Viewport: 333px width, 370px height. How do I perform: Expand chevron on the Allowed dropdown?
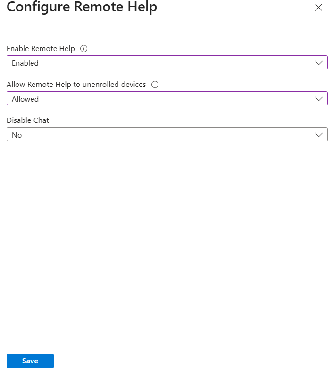(319, 99)
